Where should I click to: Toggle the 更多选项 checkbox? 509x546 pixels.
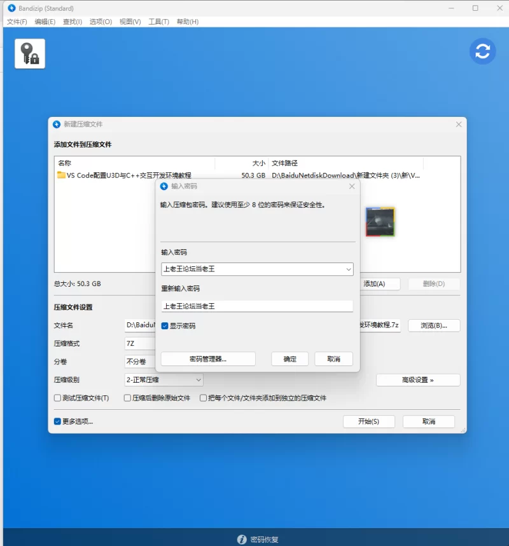coord(57,421)
